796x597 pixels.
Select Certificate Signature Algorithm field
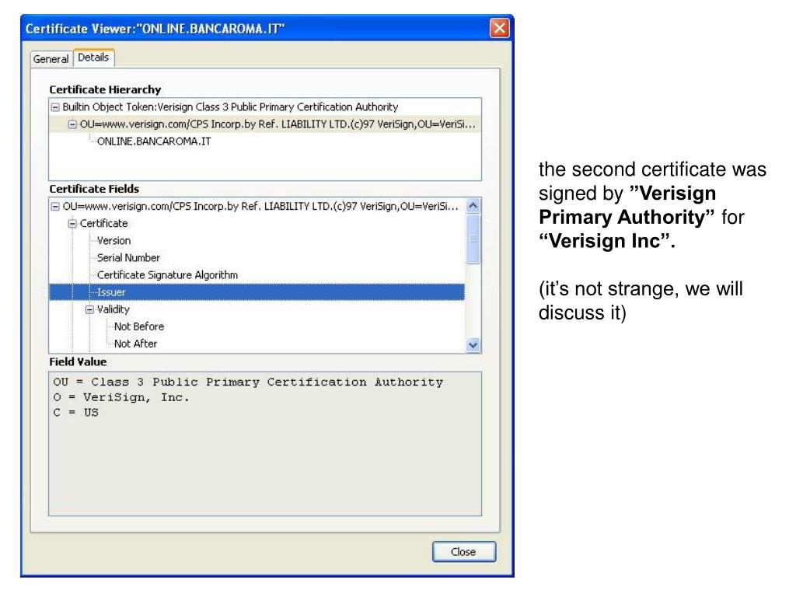pyautogui.click(x=168, y=275)
